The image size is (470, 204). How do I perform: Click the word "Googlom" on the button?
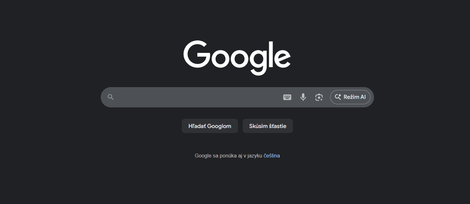219,126
